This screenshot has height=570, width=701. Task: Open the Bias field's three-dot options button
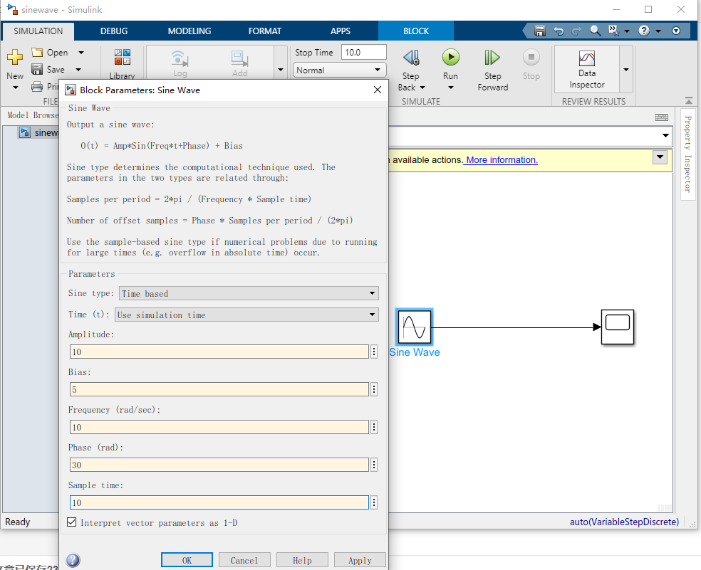374,389
